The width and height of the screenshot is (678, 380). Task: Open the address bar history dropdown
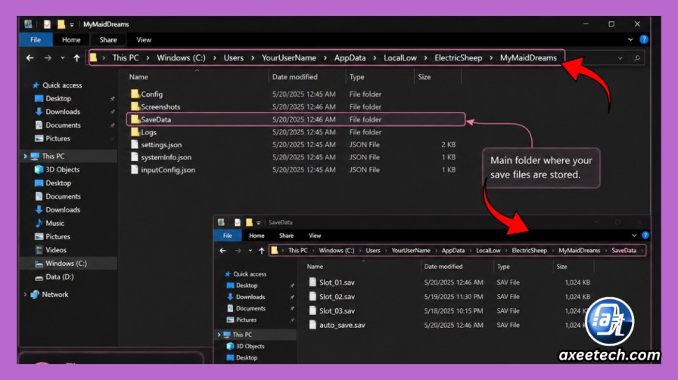[620, 58]
